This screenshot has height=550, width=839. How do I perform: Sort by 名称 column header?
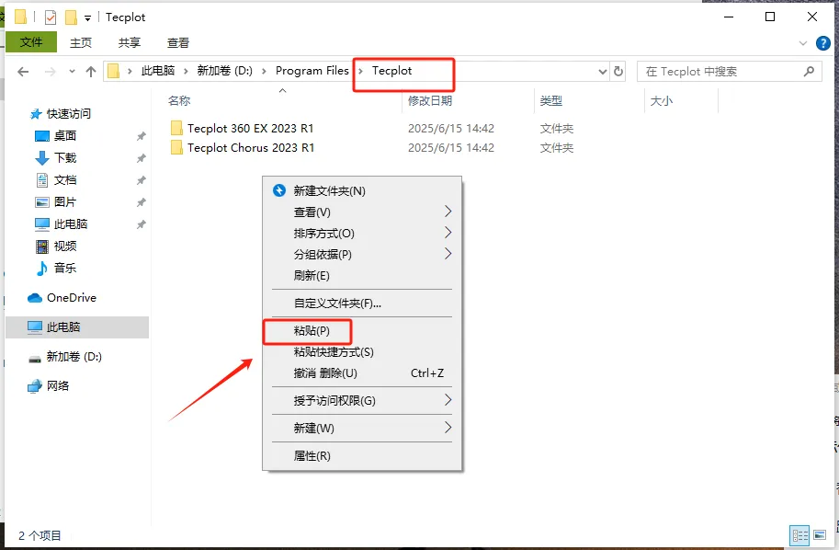[x=179, y=100]
